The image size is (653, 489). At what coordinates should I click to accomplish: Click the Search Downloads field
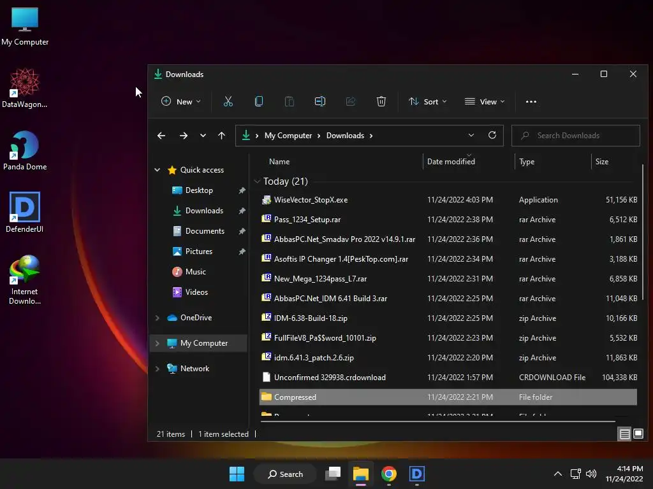576,136
